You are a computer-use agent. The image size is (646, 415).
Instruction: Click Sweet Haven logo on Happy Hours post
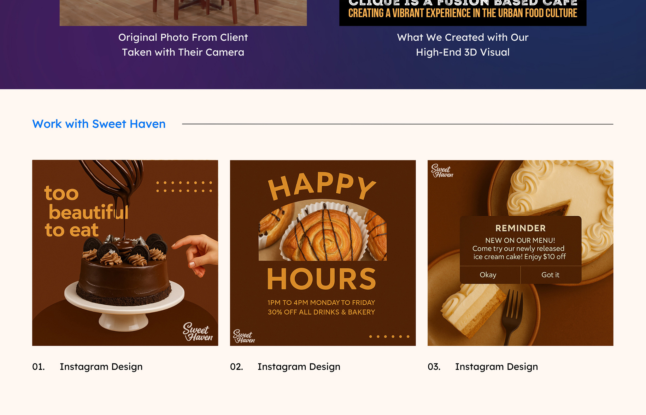244,336
